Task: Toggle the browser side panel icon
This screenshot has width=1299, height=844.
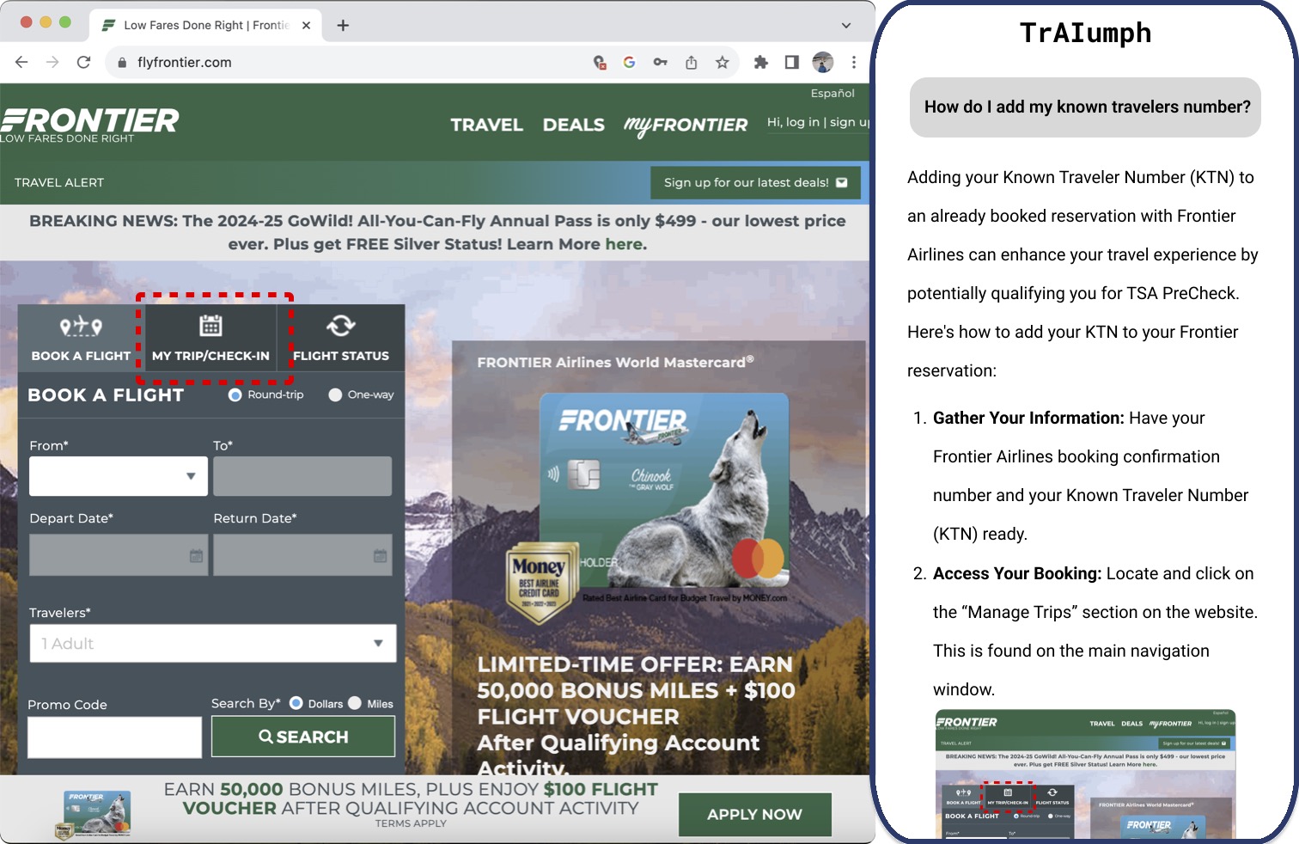Action: tap(791, 62)
